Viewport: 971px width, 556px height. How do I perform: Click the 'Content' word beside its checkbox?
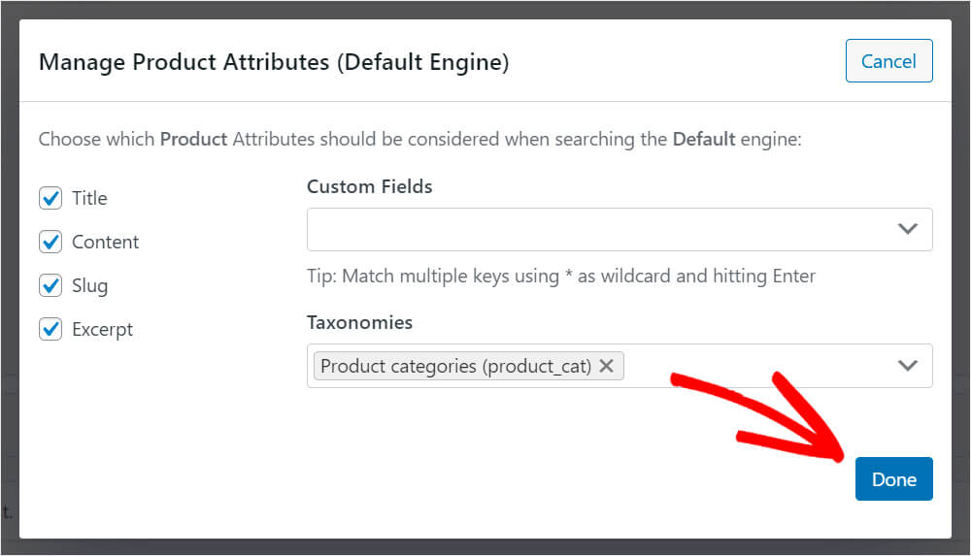[x=105, y=242]
